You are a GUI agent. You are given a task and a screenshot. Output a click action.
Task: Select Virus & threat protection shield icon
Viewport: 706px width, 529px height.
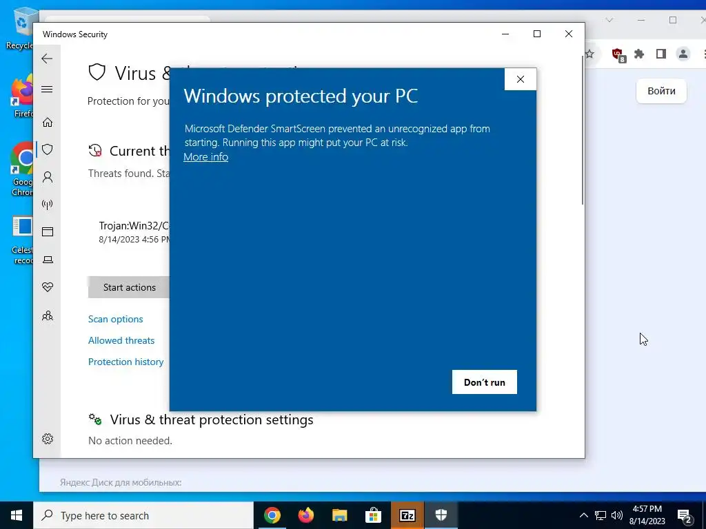point(48,149)
